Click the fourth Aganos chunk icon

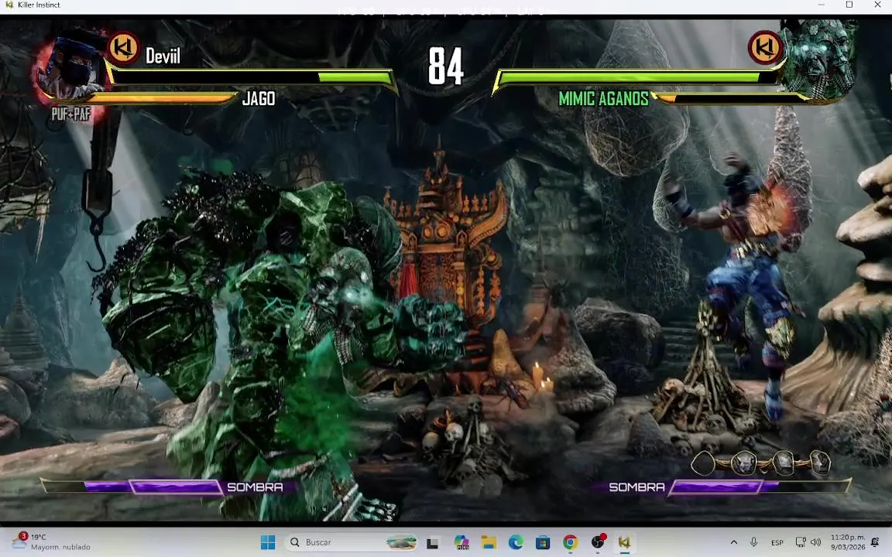(x=820, y=463)
